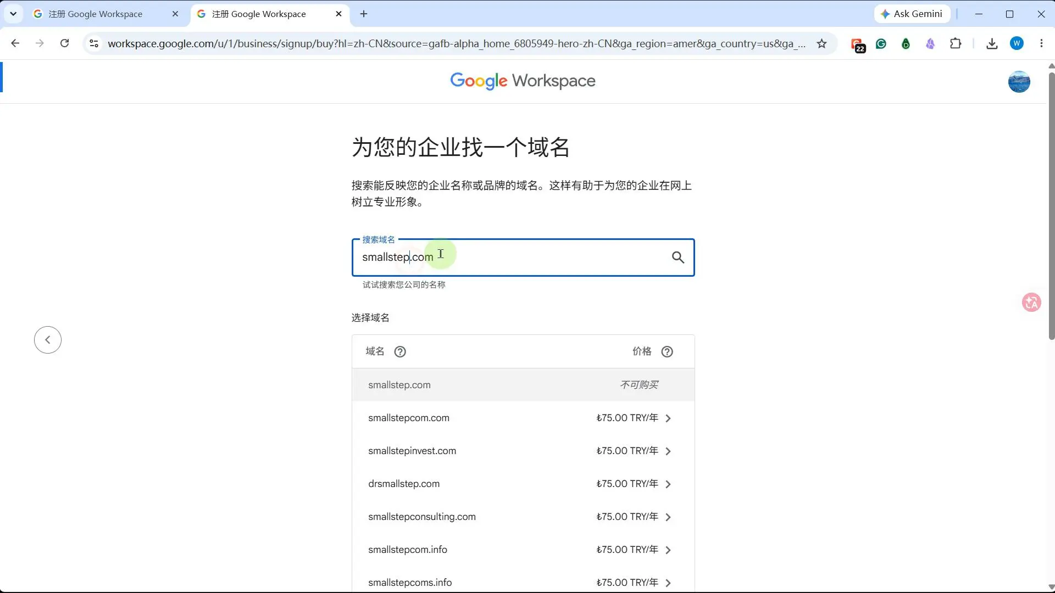Reload the page

point(64,43)
